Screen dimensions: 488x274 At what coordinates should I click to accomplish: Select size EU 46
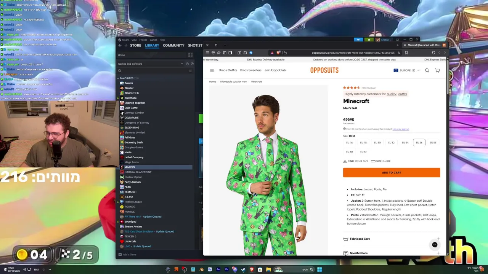(349, 143)
